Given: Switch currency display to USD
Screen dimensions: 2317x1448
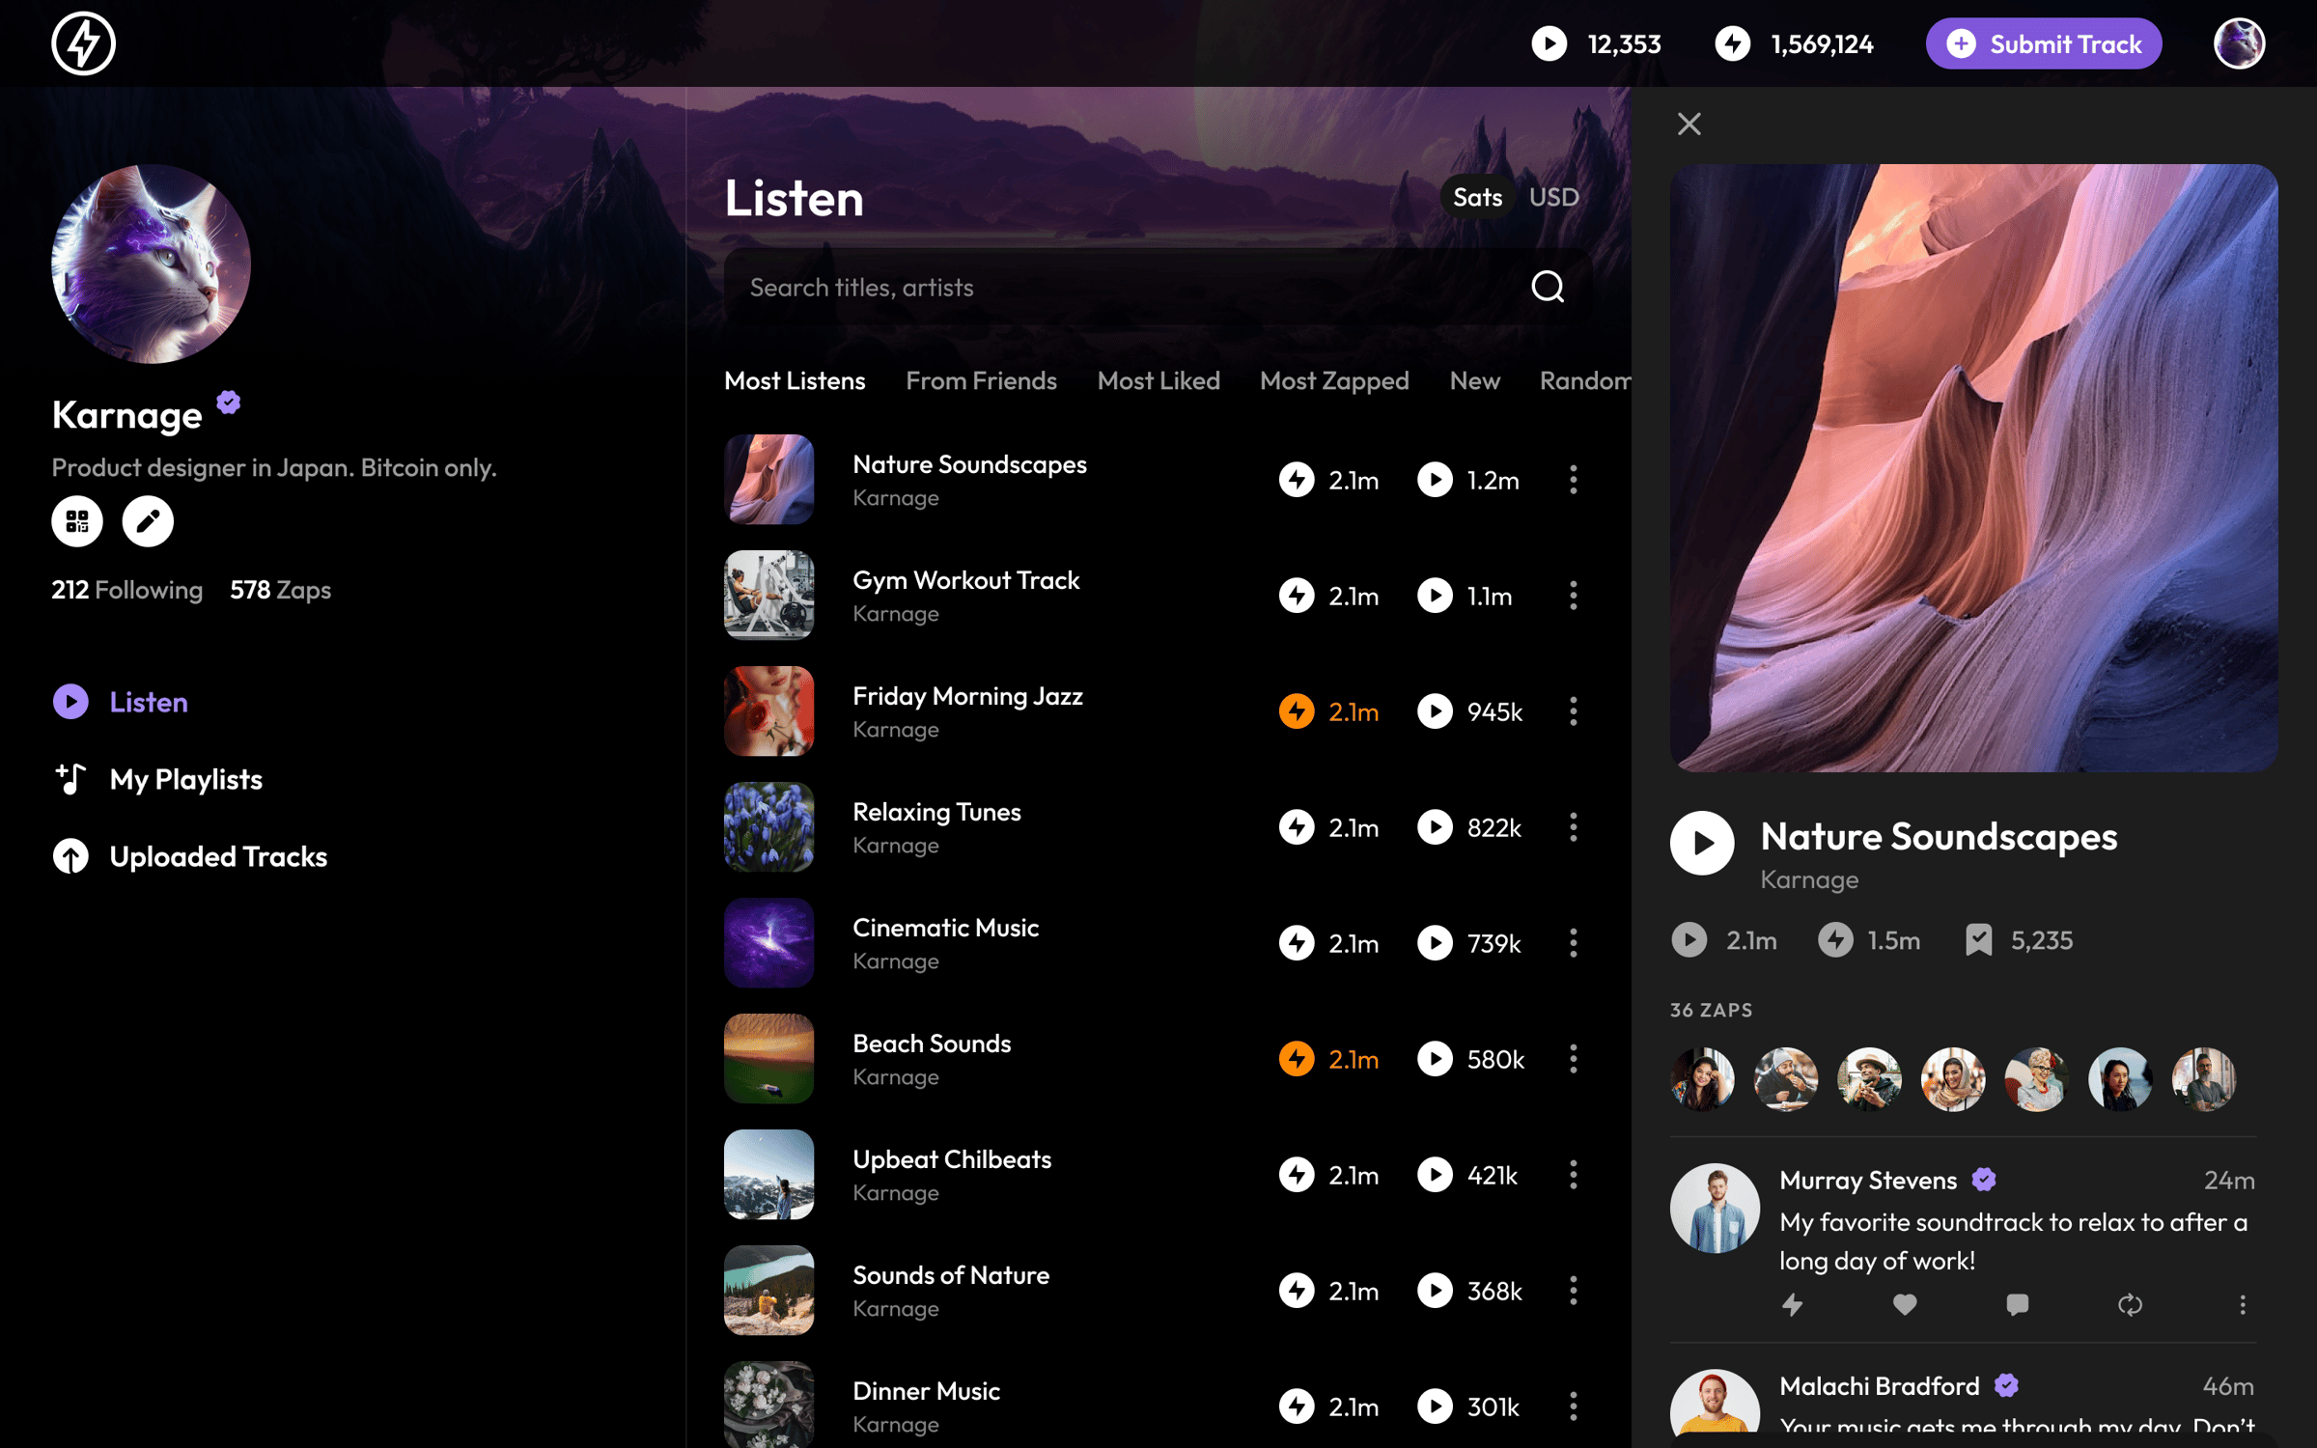Looking at the screenshot, I should pos(1553,197).
